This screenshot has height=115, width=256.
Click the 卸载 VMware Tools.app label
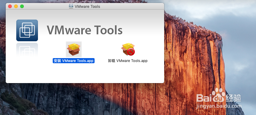pyautogui.click(x=128, y=61)
